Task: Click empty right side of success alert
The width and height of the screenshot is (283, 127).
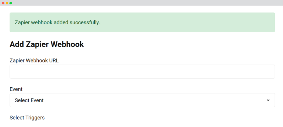Action: pyautogui.click(x=220, y=22)
